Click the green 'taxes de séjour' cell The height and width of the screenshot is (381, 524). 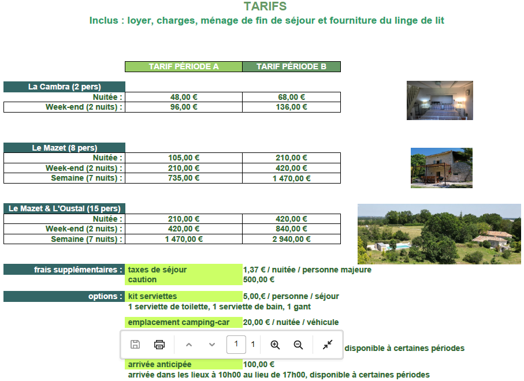(184, 270)
